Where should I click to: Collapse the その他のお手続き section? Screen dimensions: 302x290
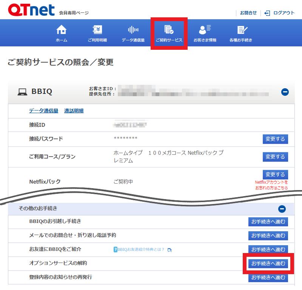(x=282, y=209)
